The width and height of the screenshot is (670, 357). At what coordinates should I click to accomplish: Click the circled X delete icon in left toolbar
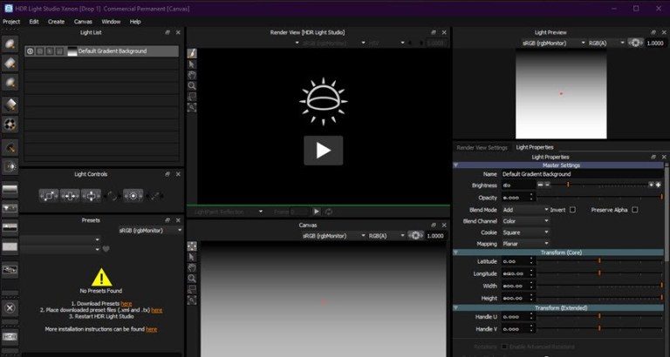pyautogui.click(x=10, y=307)
